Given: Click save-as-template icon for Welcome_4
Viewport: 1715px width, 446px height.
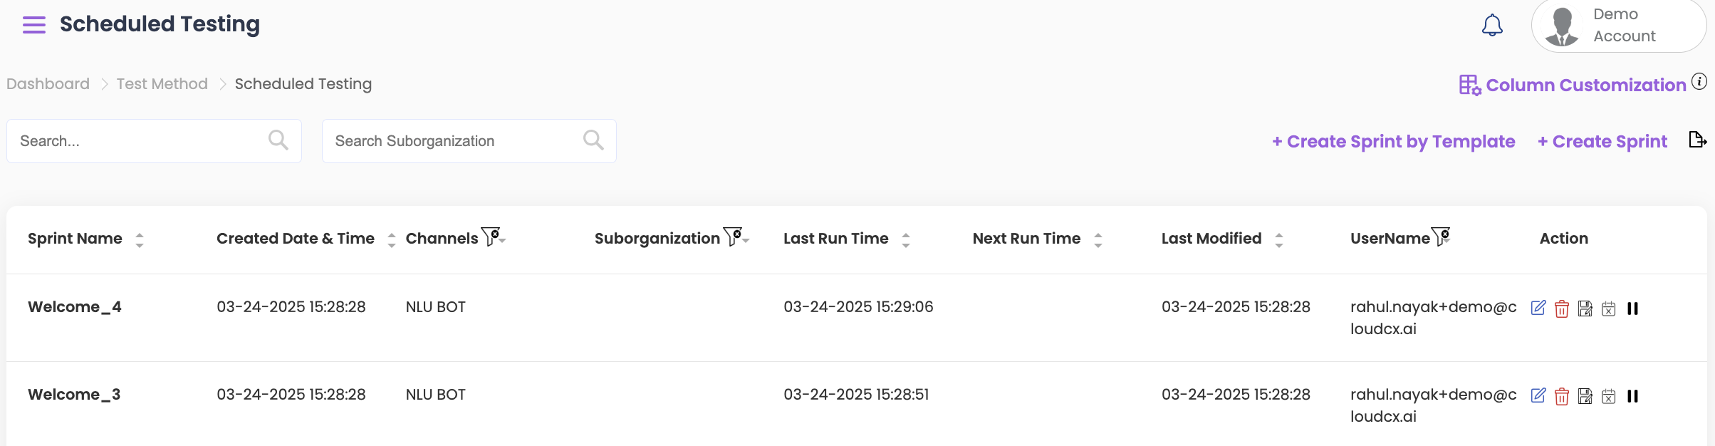Looking at the screenshot, I should (x=1585, y=308).
